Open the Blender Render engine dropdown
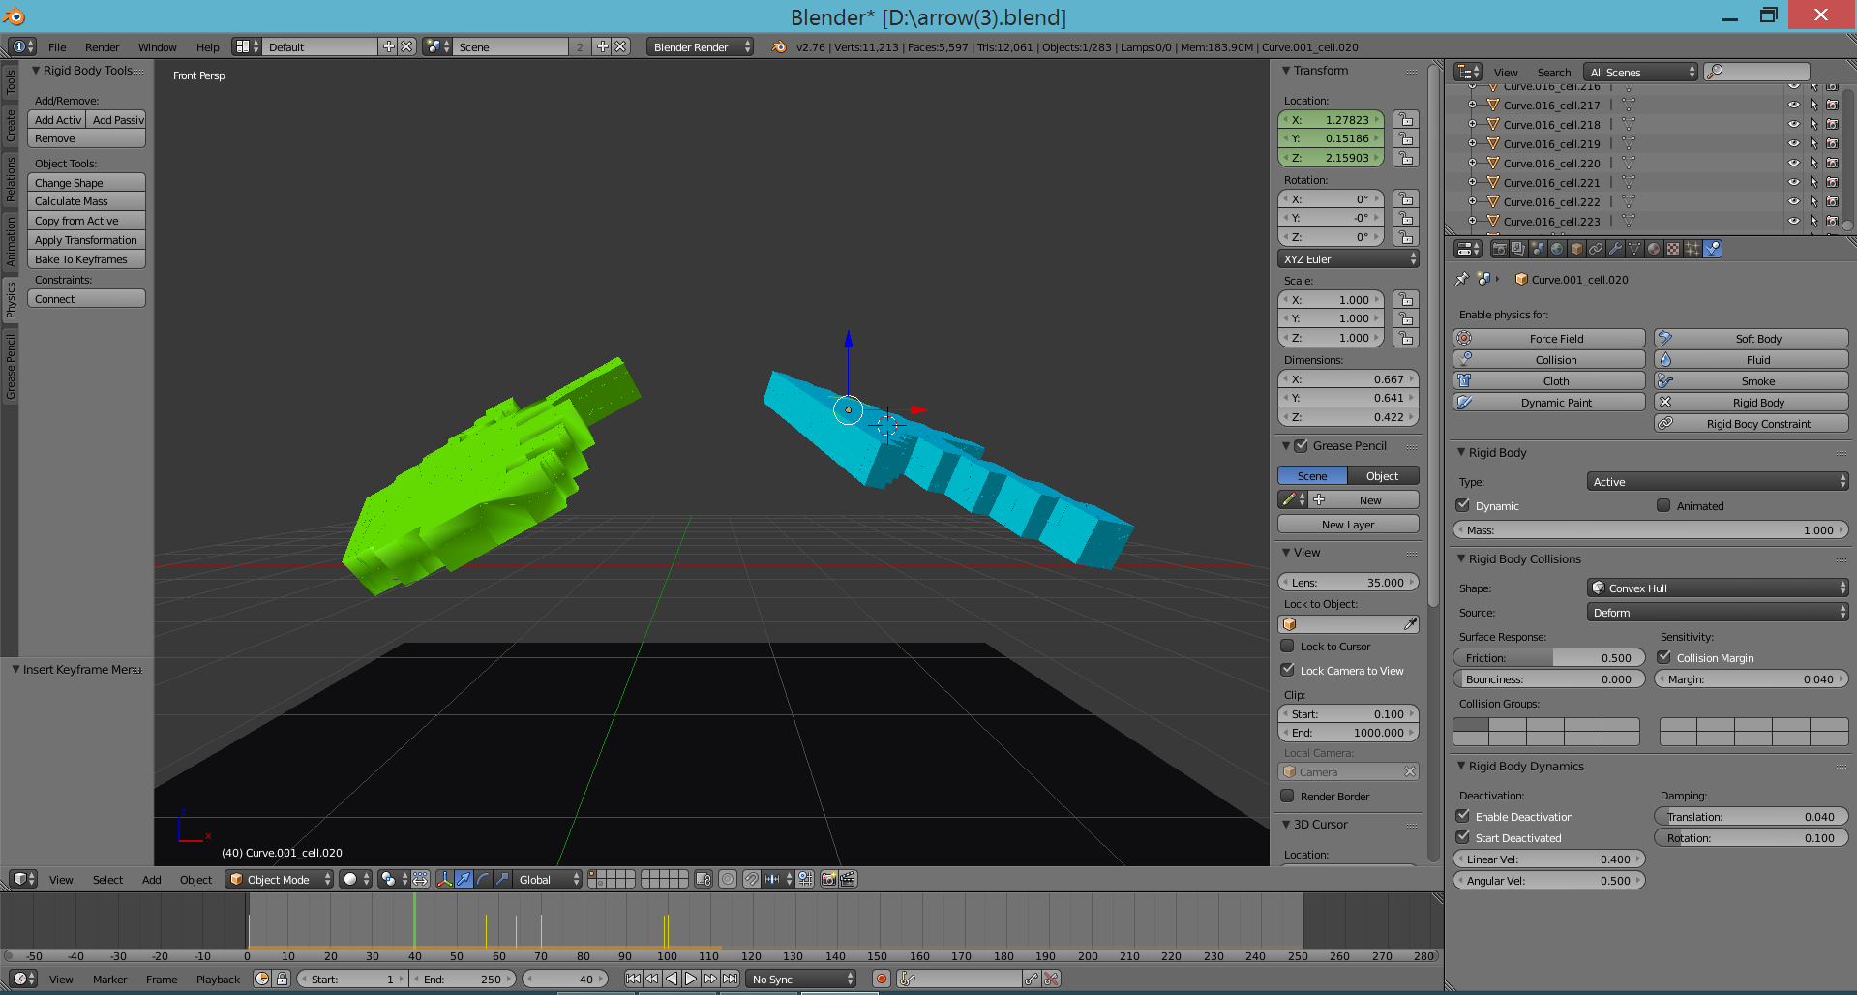The width and height of the screenshot is (1857, 995). coord(700,46)
